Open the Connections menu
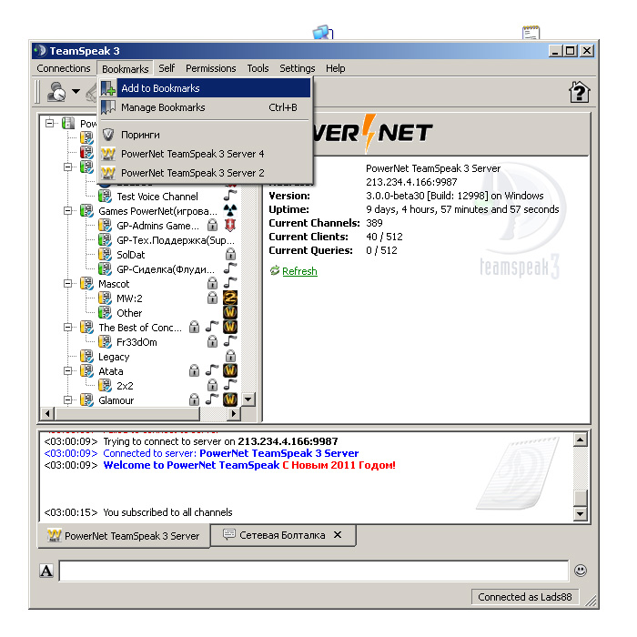This screenshot has width=637, height=637. [64, 68]
